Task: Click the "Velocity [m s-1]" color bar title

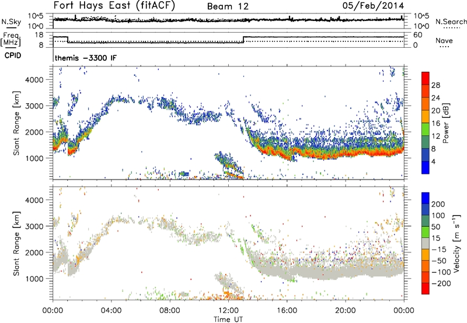Action: point(456,243)
